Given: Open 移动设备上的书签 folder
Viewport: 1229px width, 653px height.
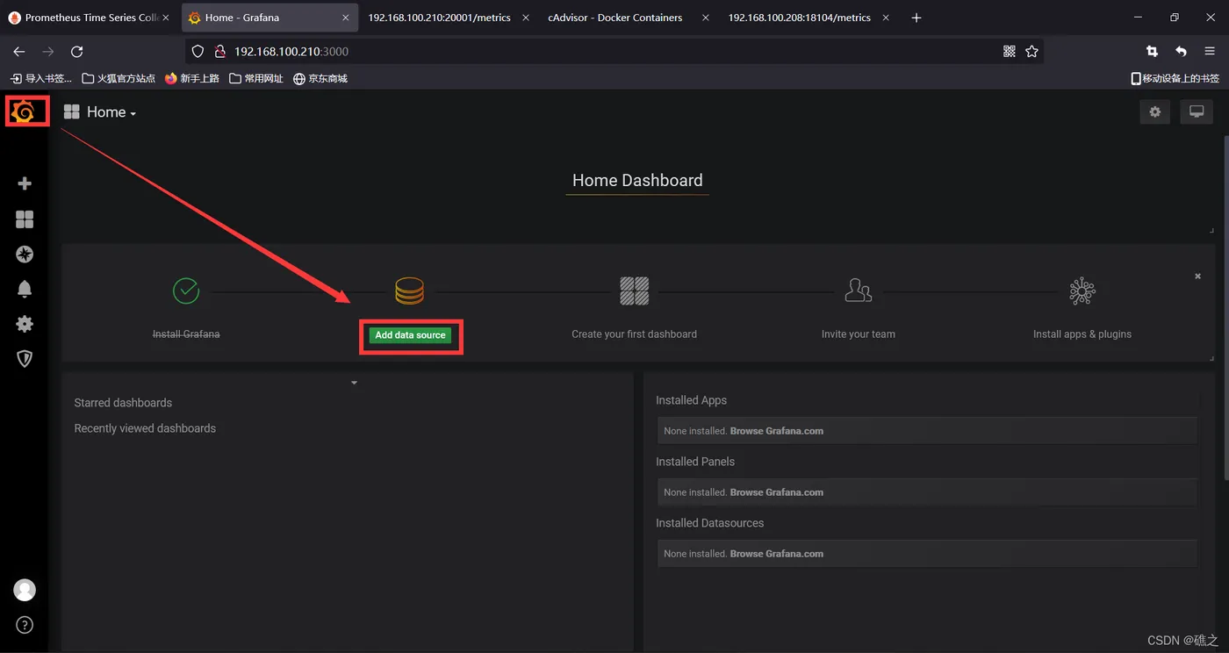Looking at the screenshot, I should (x=1175, y=79).
